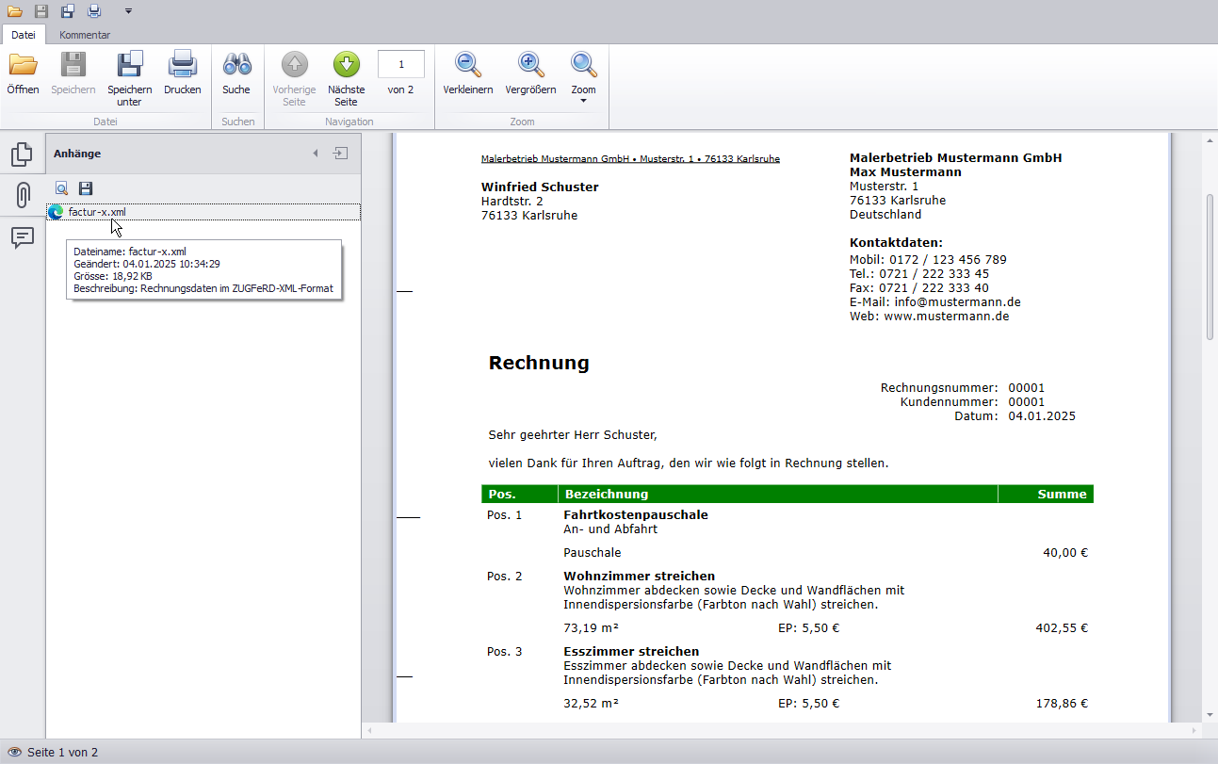Click the page number input field
This screenshot has width=1218, height=764.
(x=400, y=64)
